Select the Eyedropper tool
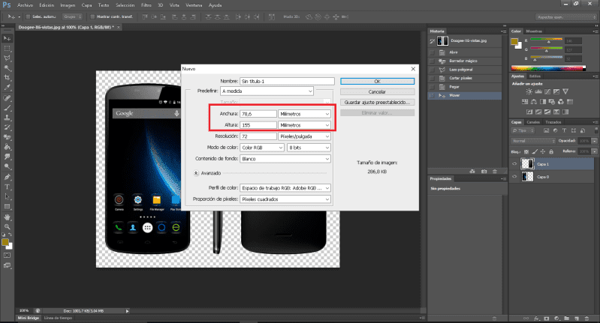This screenshot has height=323, width=600. tap(7, 88)
